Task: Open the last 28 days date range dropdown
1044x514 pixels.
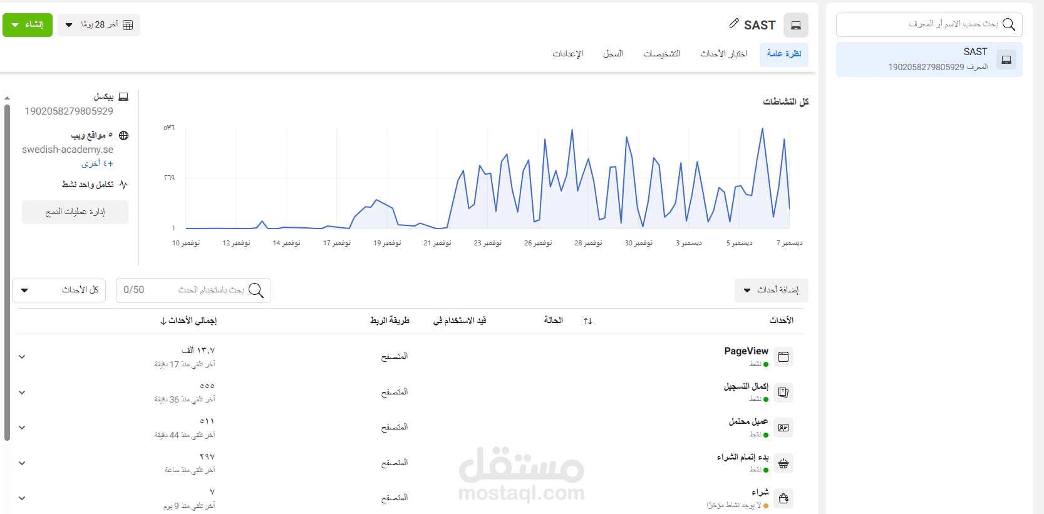Action: pyautogui.click(x=99, y=25)
